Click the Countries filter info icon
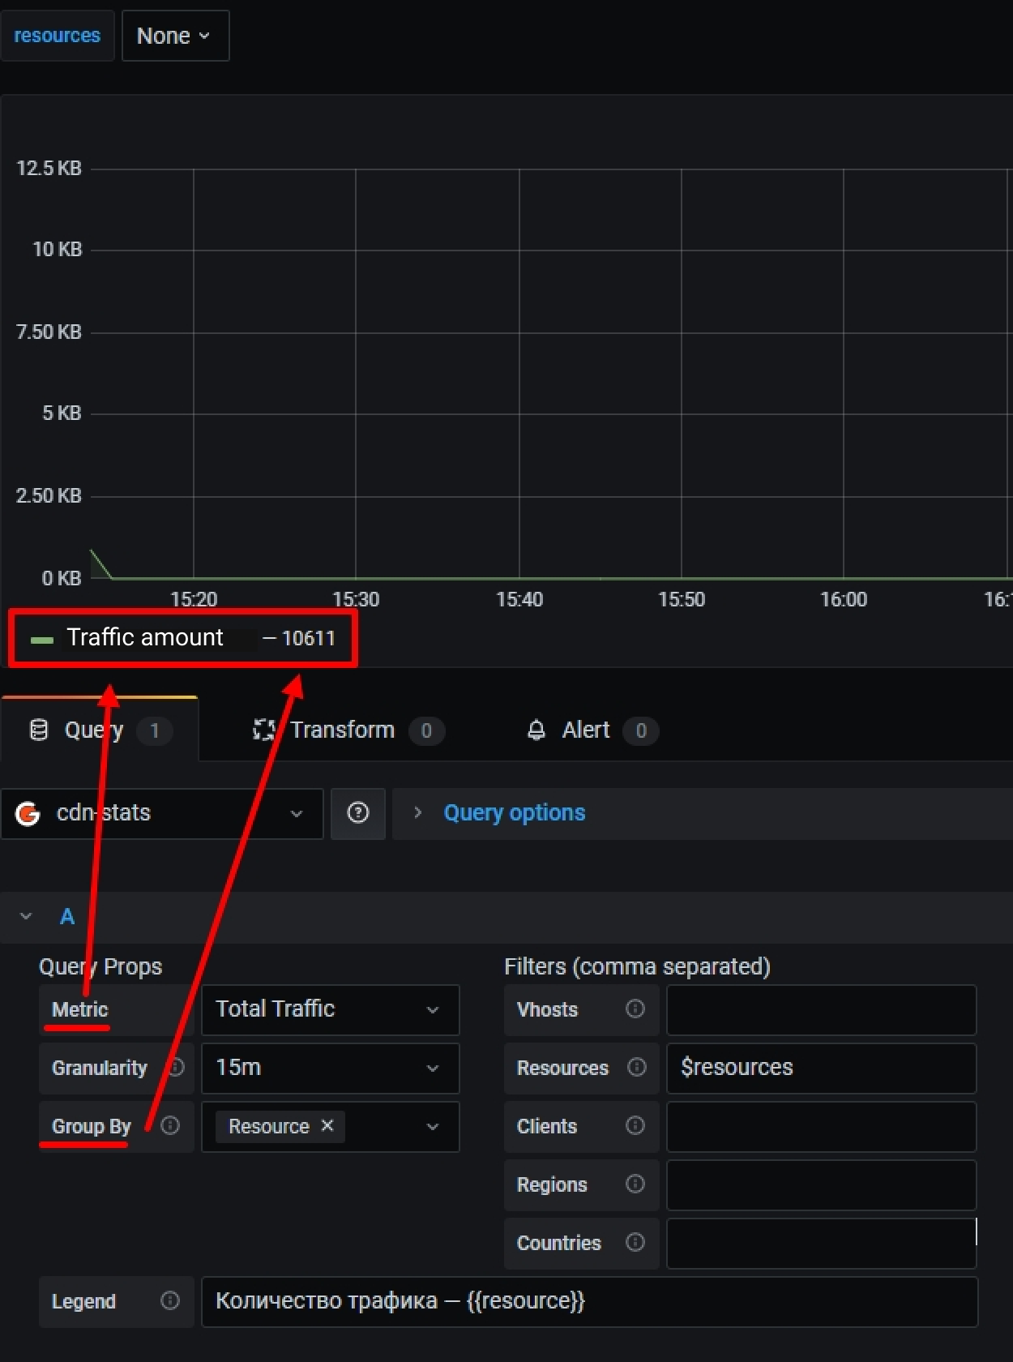 [635, 1242]
